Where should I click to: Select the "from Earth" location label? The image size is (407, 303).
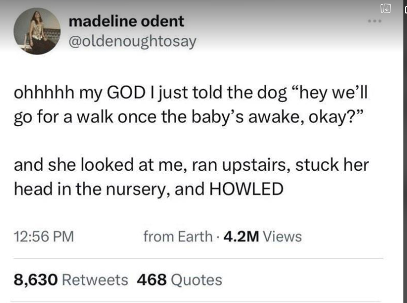(178, 237)
